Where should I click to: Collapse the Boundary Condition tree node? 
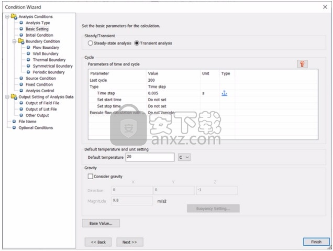click(14, 41)
